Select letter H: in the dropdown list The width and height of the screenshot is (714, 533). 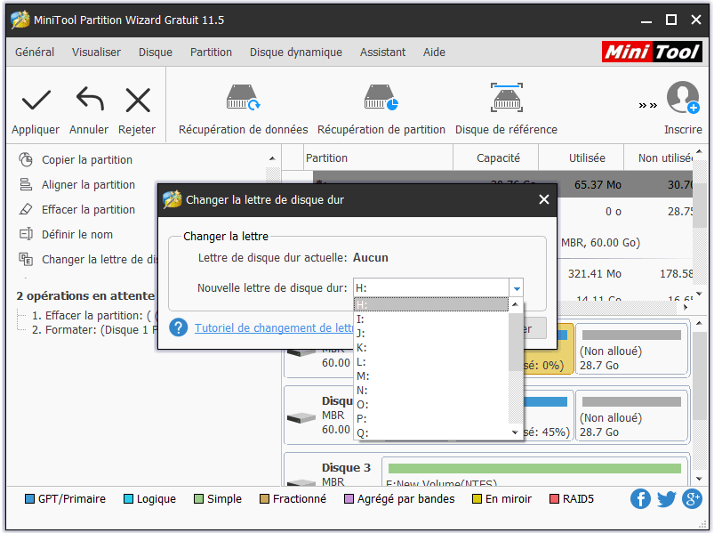tap(430, 304)
